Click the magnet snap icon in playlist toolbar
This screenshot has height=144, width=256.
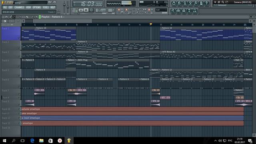click(6, 17)
